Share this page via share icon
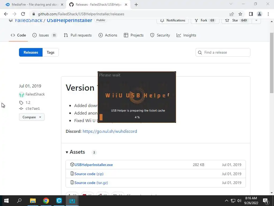Image resolution: width=274 pixels, height=206 pixels. click(x=232, y=14)
